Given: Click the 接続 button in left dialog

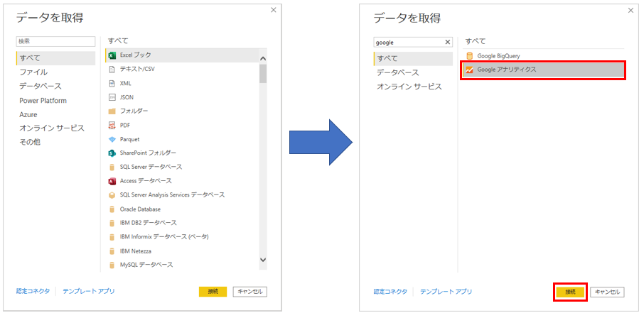Looking at the screenshot, I should [x=213, y=292].
